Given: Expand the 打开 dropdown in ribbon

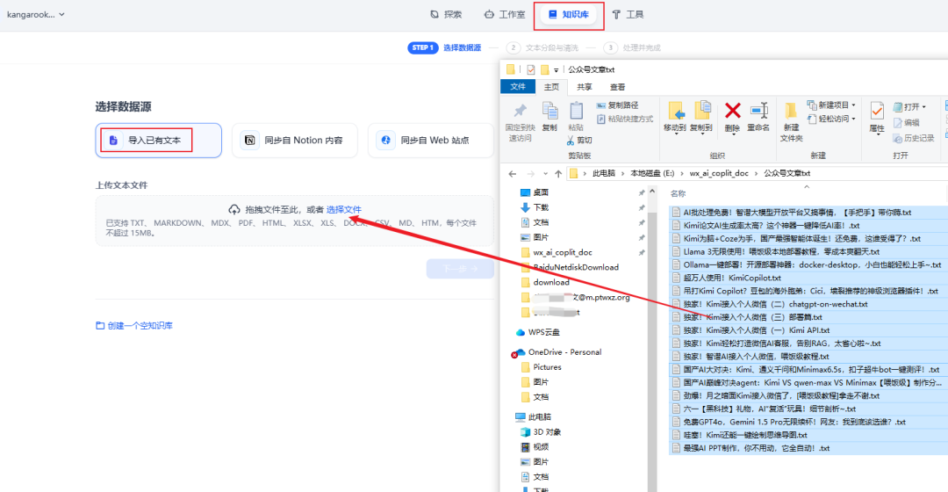Looking at the screenshot, I should click(909, 107).
